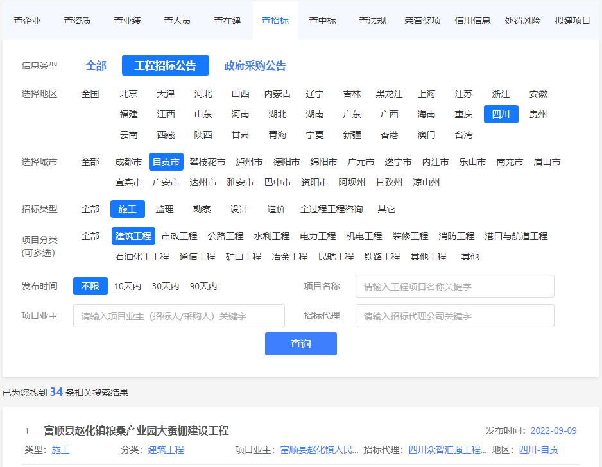Click the 四川-自贡 region link
602x467 pixels.
click(x=538, y=450)
